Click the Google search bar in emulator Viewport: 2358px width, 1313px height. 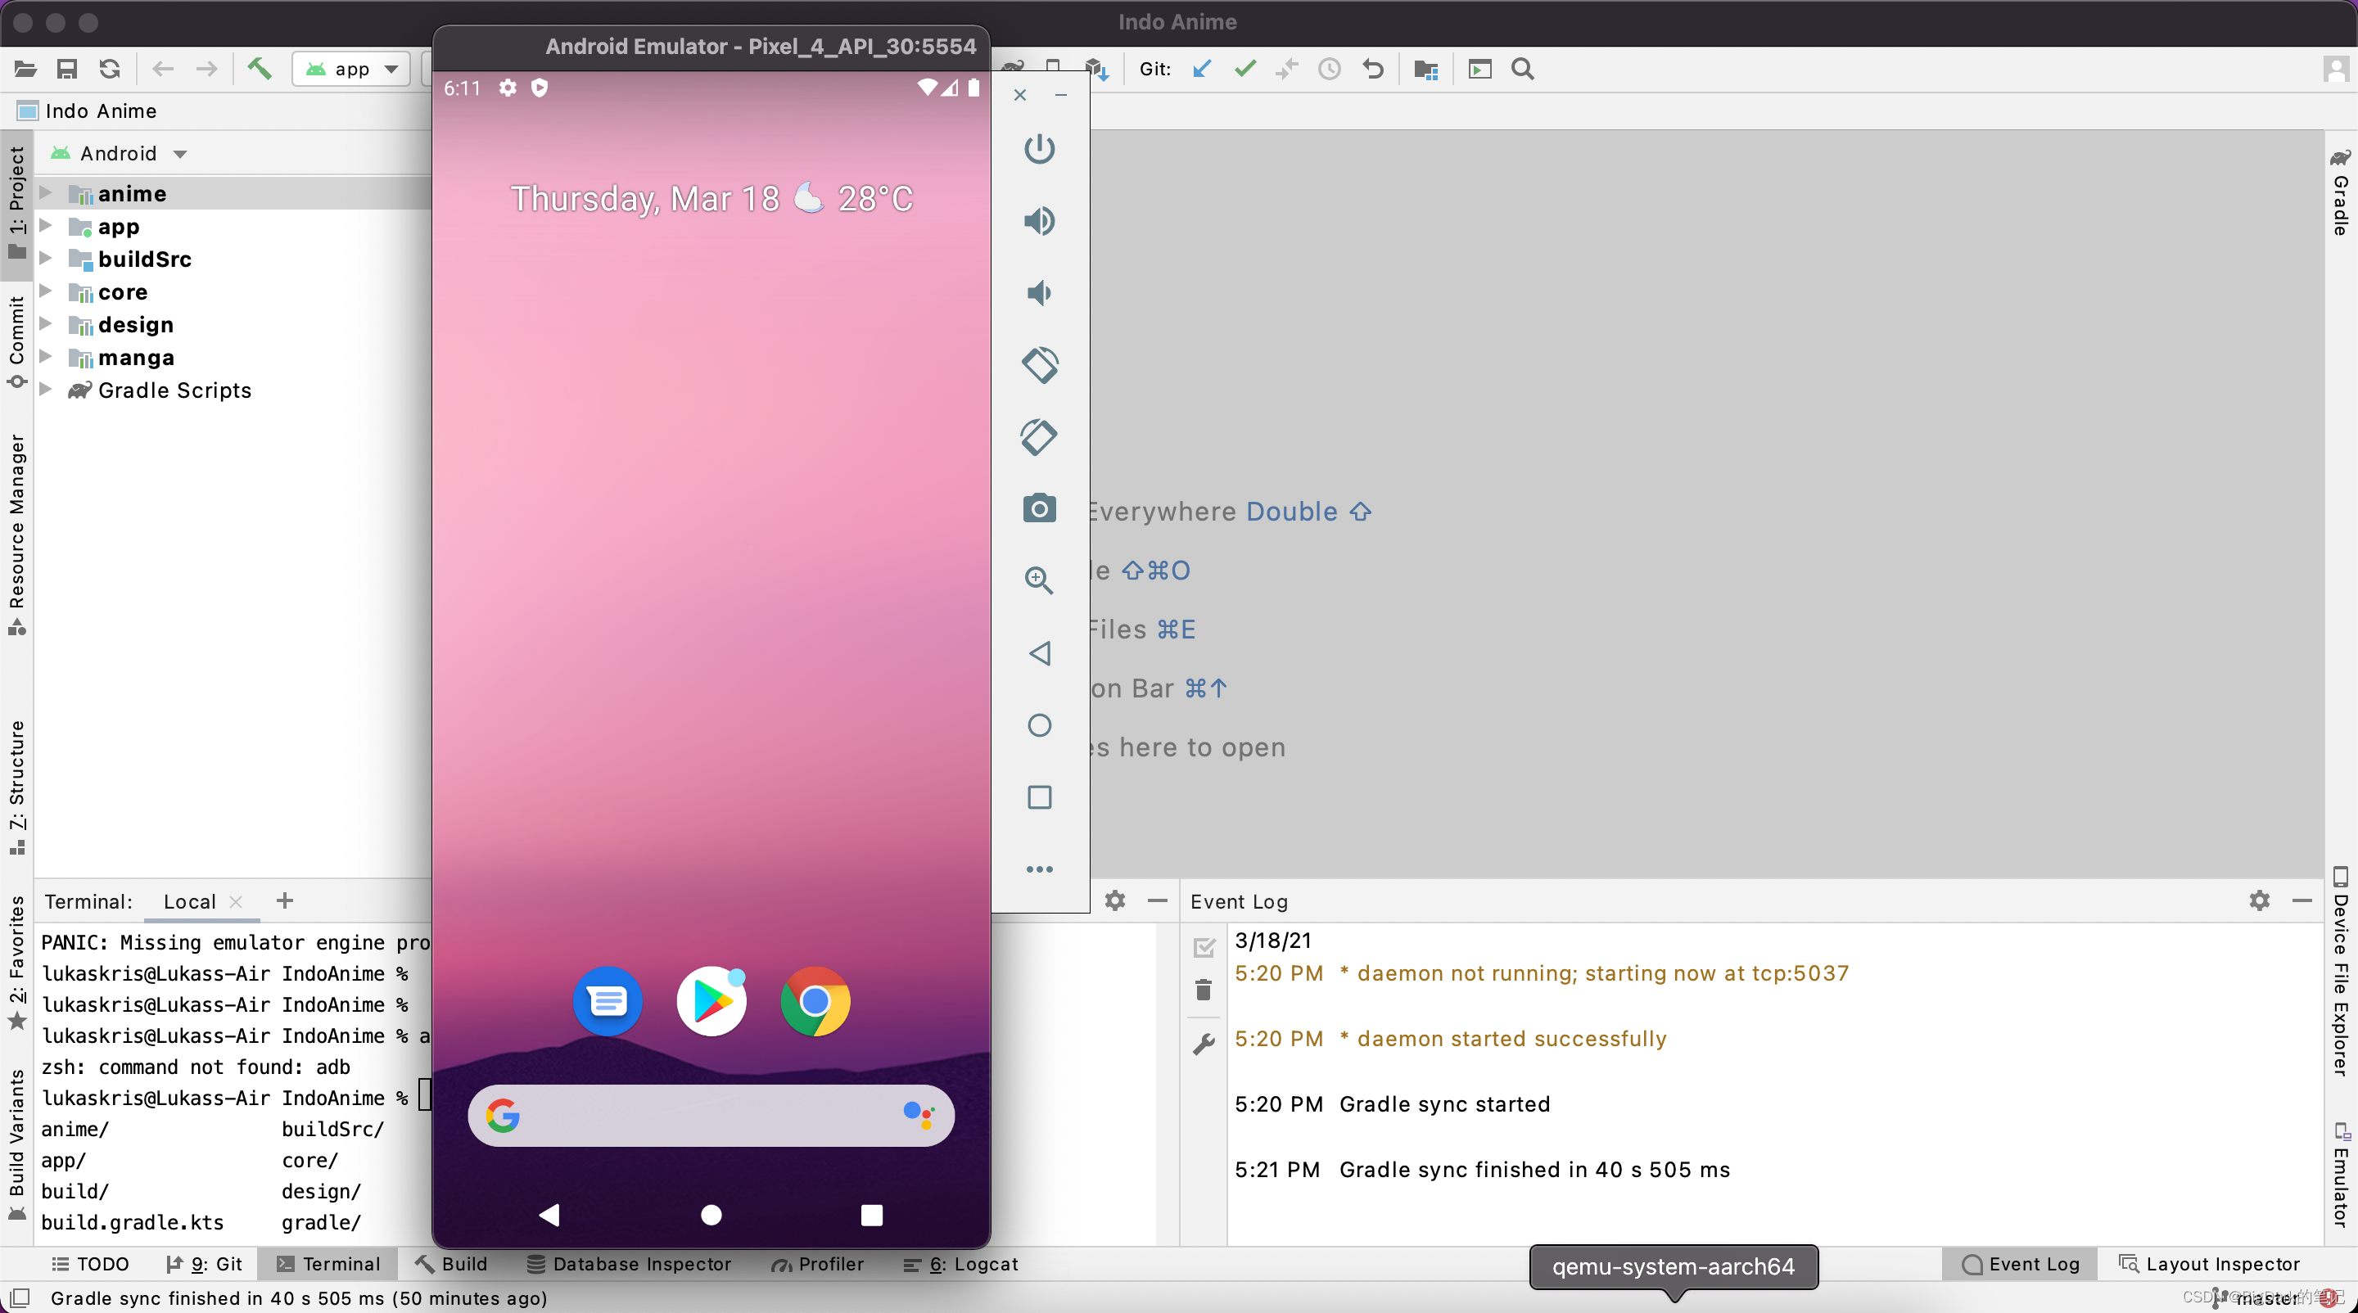click(711, 1116)
